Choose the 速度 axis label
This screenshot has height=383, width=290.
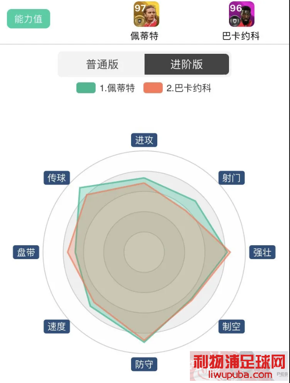57,327
